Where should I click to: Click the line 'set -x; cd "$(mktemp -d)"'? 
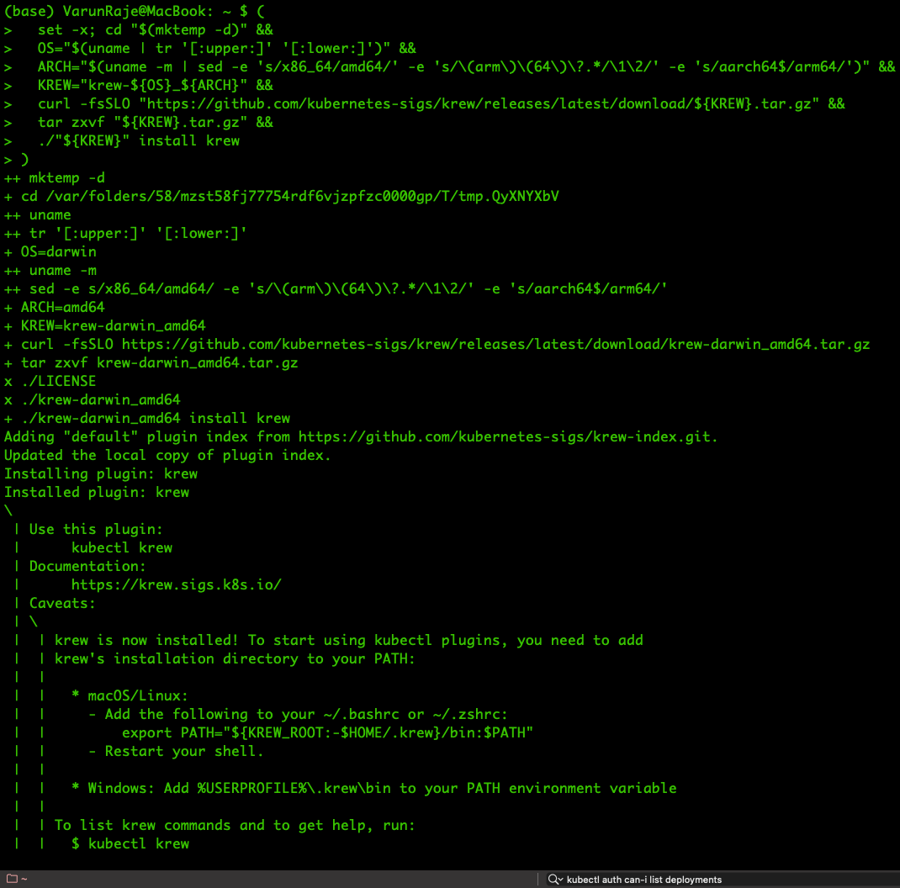pos(155,29)
